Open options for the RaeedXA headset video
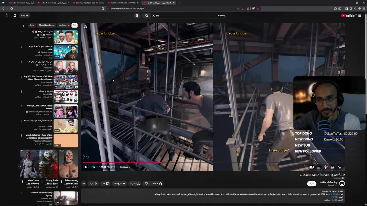 coord(21,92)
